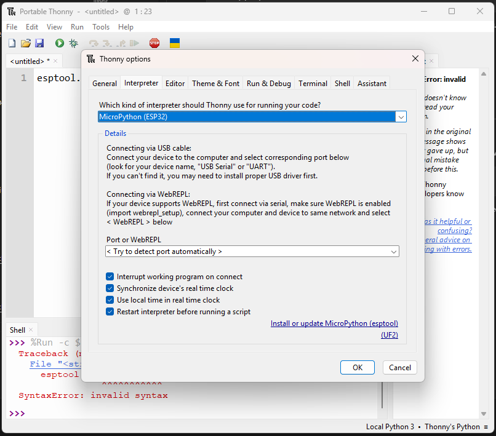Click the Step into toolbar icon
Viewport: 496px width, 436px height.
107,43
